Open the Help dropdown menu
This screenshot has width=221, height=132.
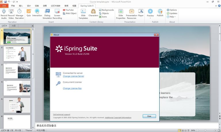click(171, 17)
